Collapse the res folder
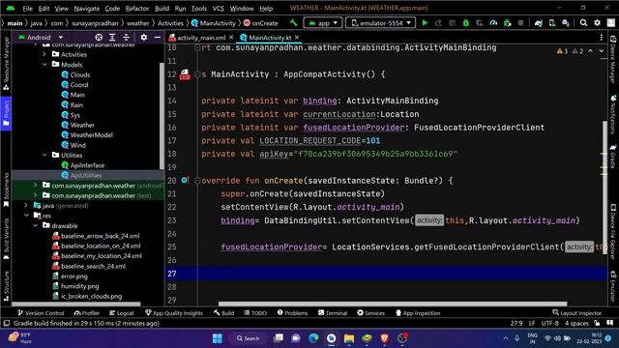 (26, 216)
